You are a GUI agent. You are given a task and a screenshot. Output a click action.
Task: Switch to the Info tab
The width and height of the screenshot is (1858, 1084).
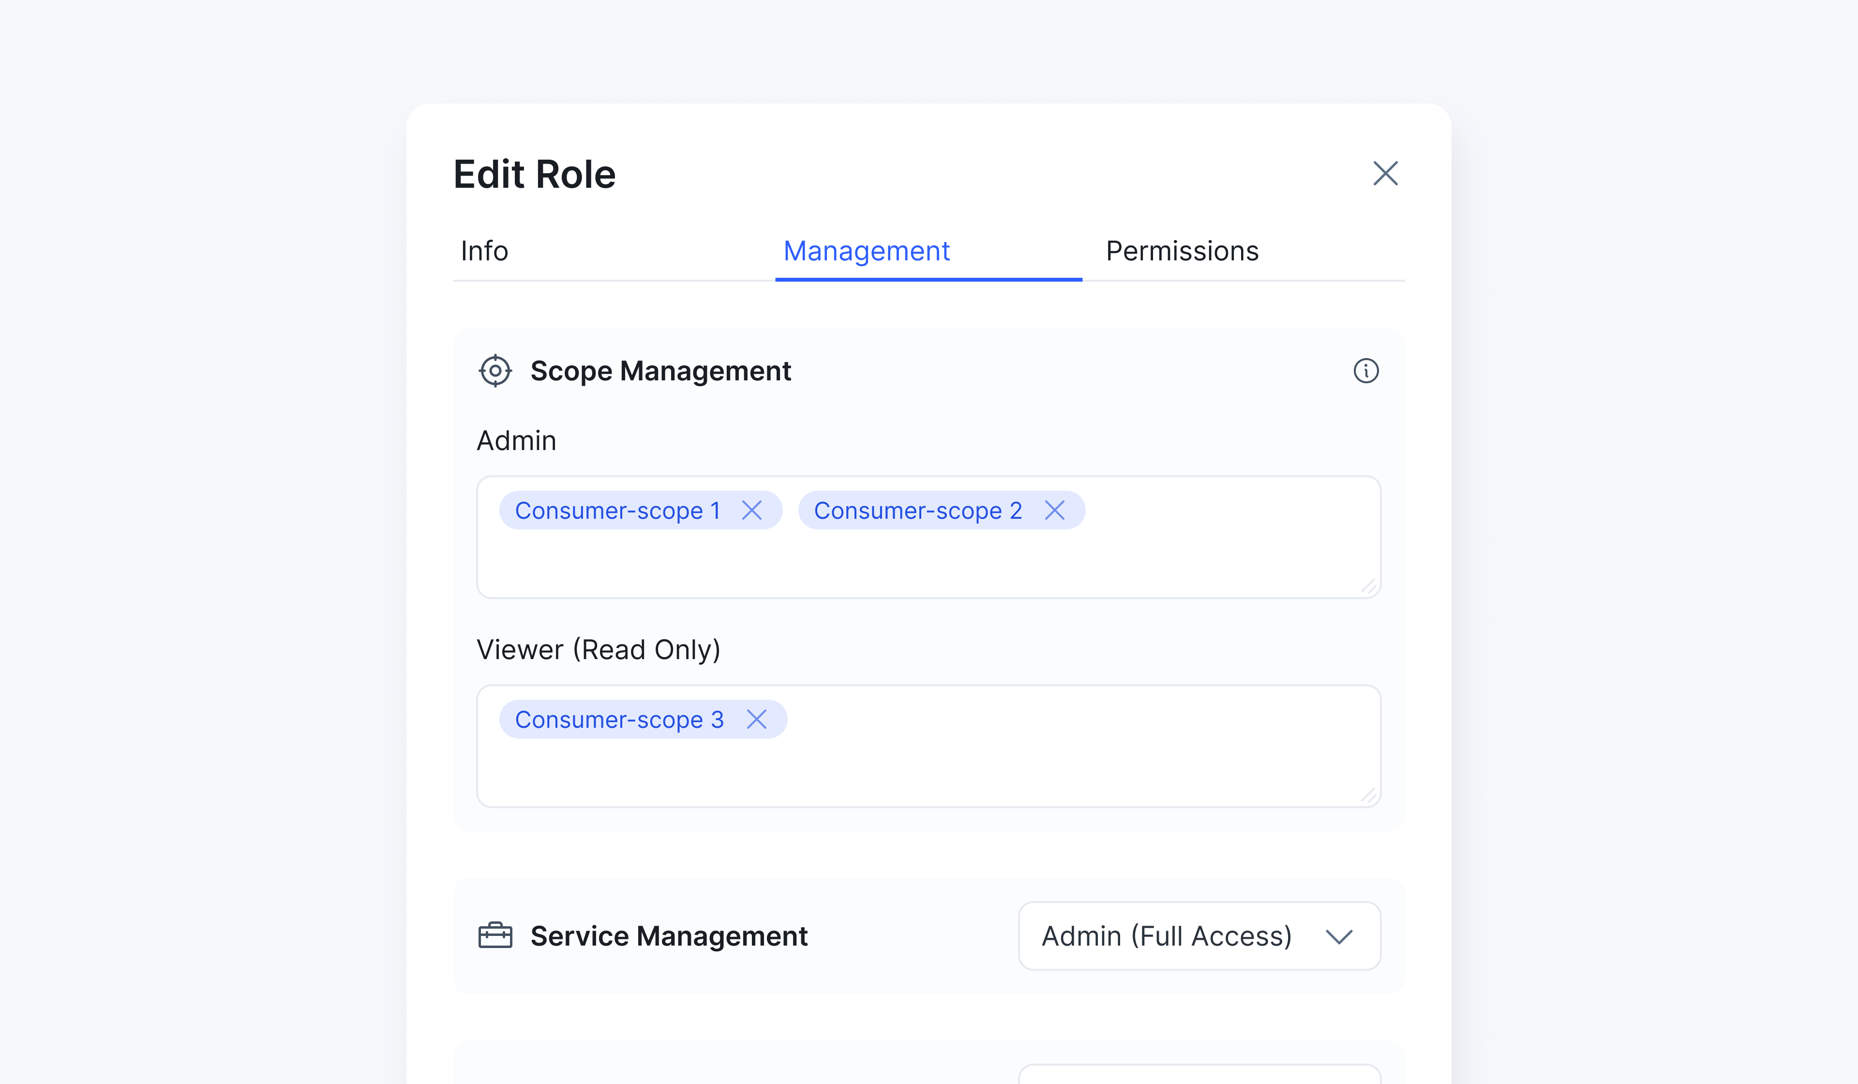click(x=484, y=252)
